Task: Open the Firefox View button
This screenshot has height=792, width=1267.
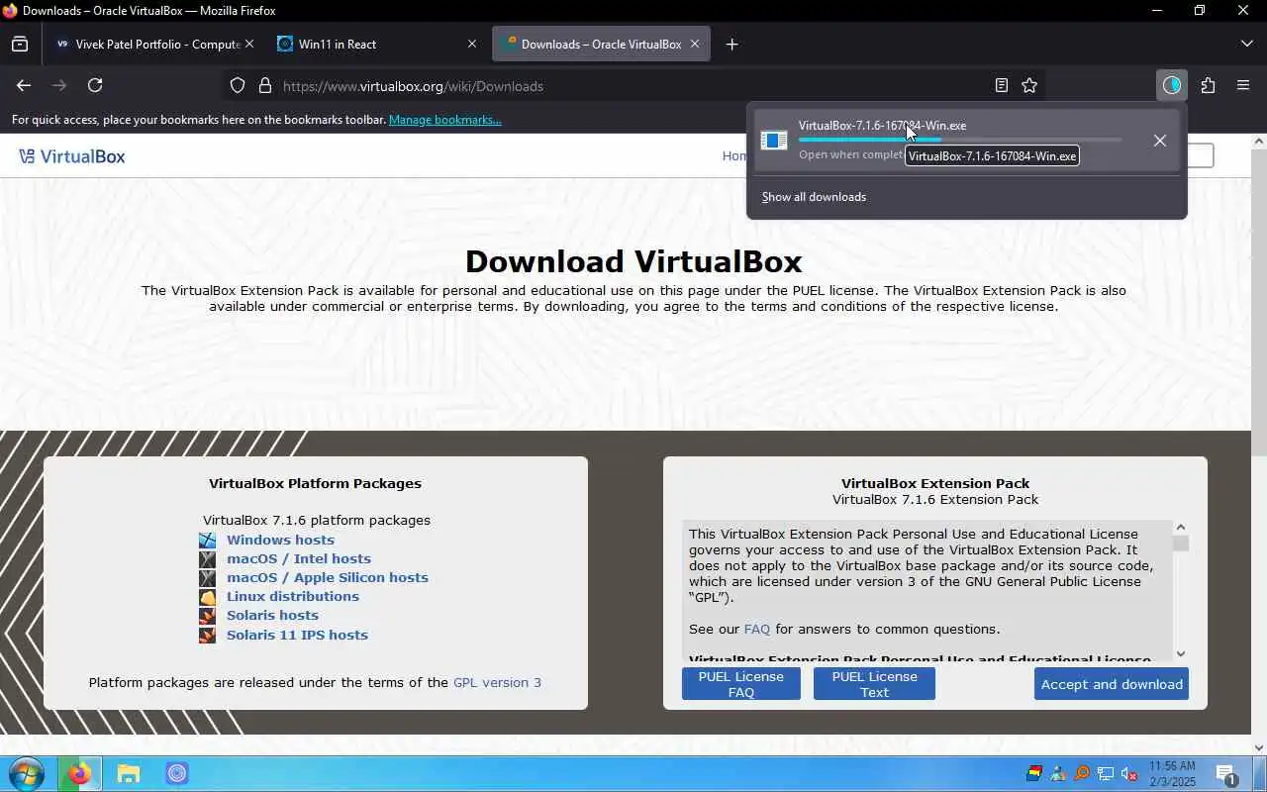Action: coord(20,44)
